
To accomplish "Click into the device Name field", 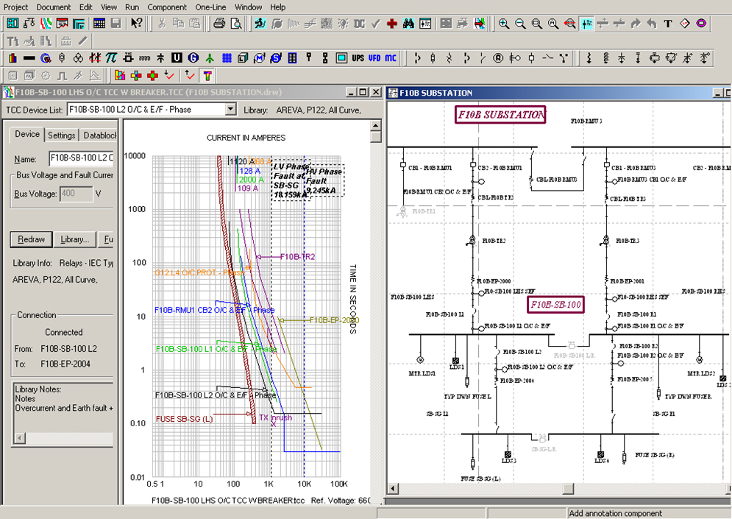I will pos(80,158).
